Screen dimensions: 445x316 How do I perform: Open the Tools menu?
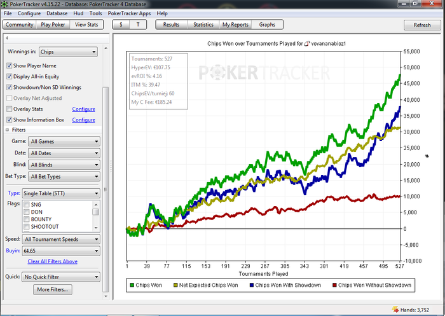95,13
